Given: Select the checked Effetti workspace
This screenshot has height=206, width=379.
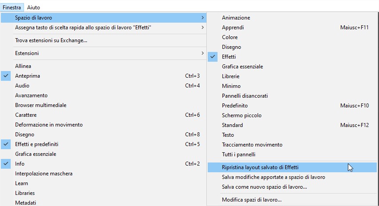Looking at the screenshot, I should (x=229, y=57).
